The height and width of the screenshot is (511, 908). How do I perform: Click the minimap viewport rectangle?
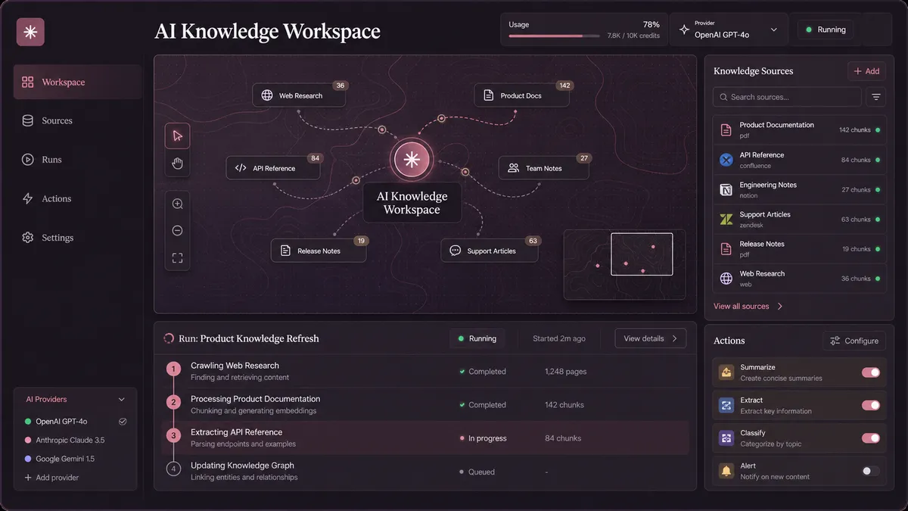coord(642,254)
